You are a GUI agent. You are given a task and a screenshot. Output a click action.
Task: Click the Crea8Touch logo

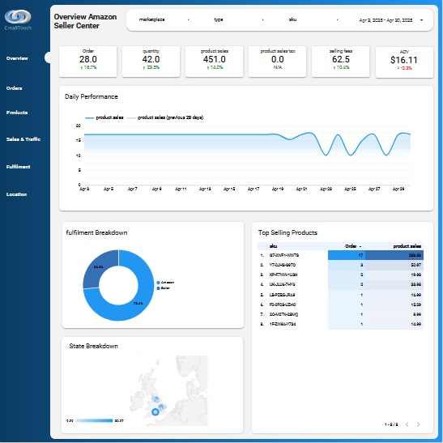pos(18,19)
